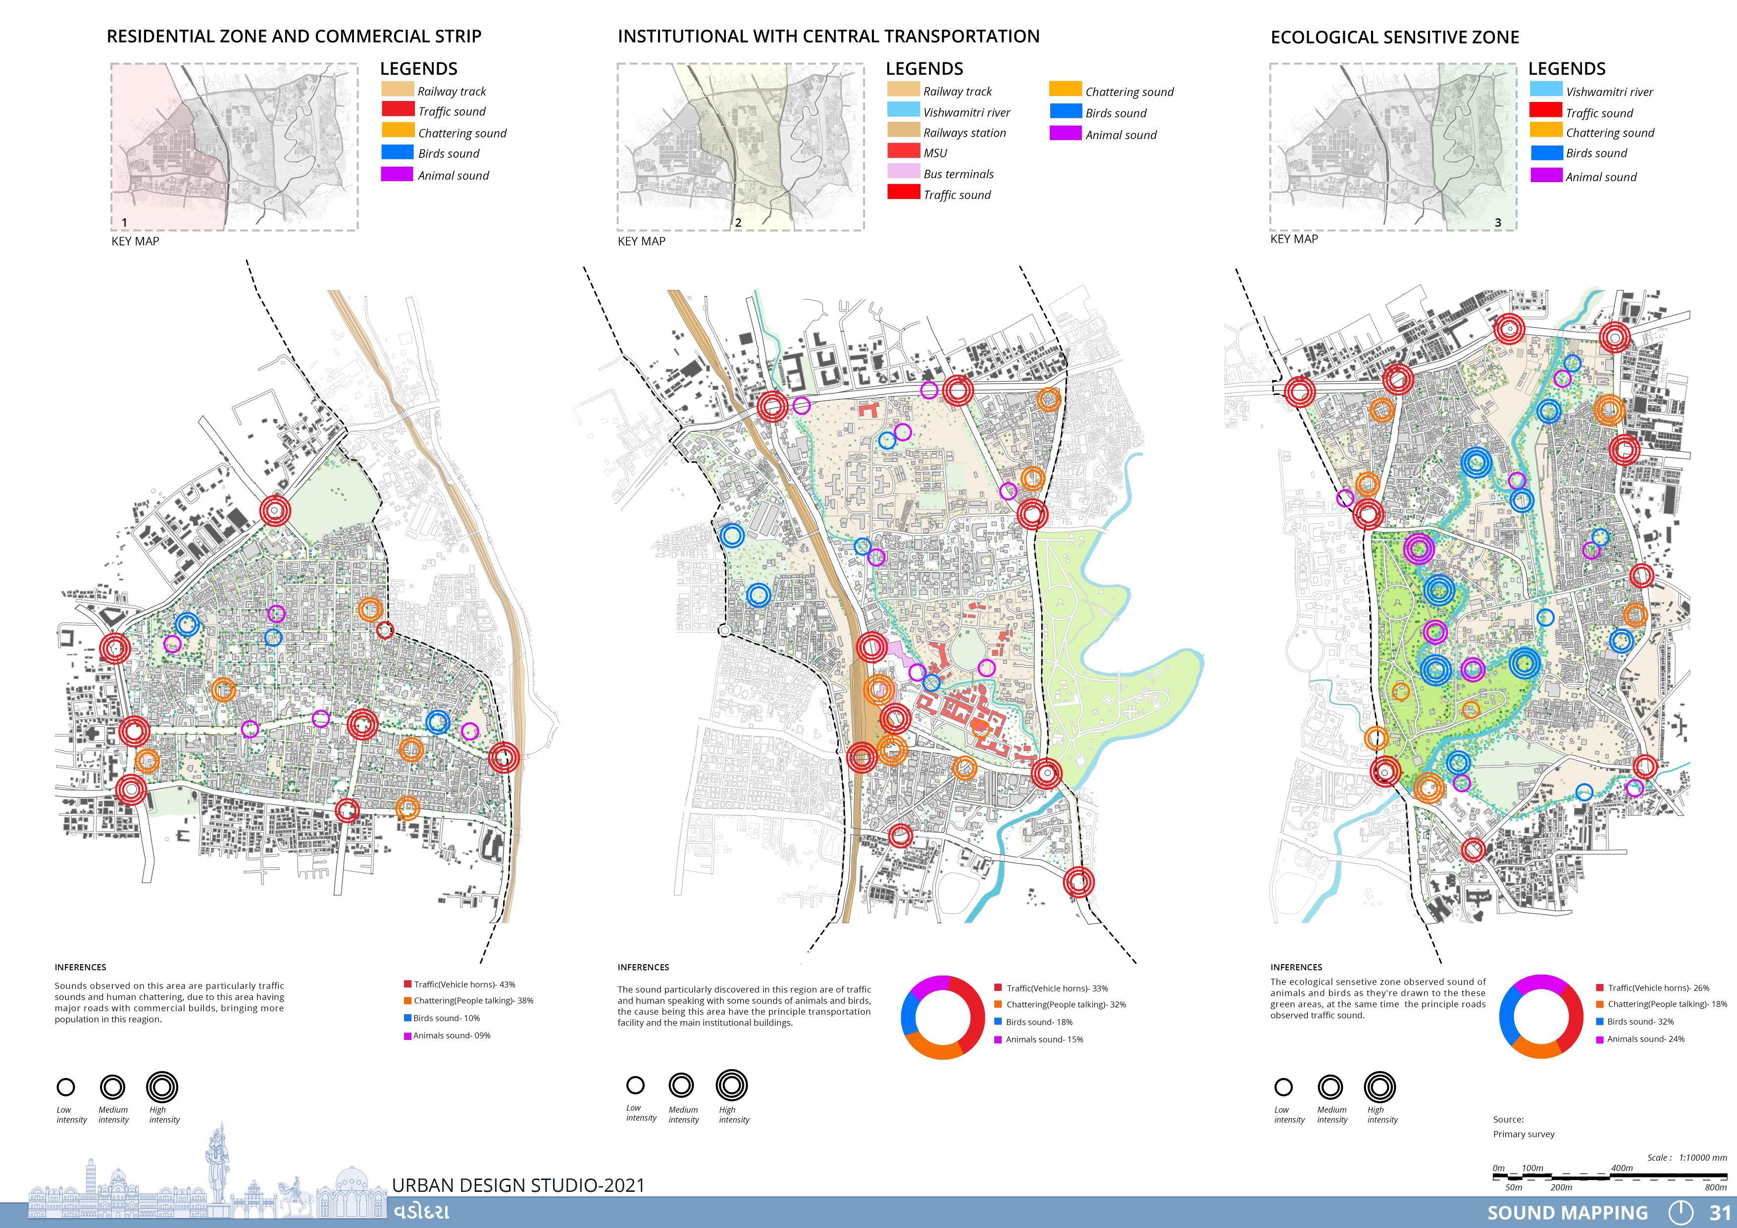This screenshot has height=1228, width=1737.
Task: Select the Animal sound swatch in the institutional legend
Action: coord(1065,133)
